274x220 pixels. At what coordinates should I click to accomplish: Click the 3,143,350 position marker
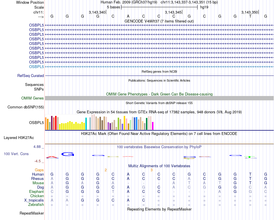pyautogui.click(x=249, y=12)
